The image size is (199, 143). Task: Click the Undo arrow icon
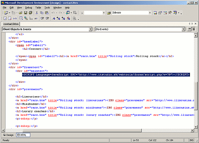click(53, 13)
